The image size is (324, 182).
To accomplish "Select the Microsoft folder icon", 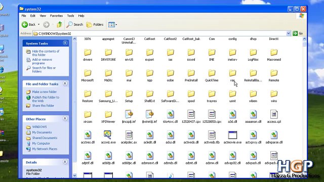I will (88, 73).
